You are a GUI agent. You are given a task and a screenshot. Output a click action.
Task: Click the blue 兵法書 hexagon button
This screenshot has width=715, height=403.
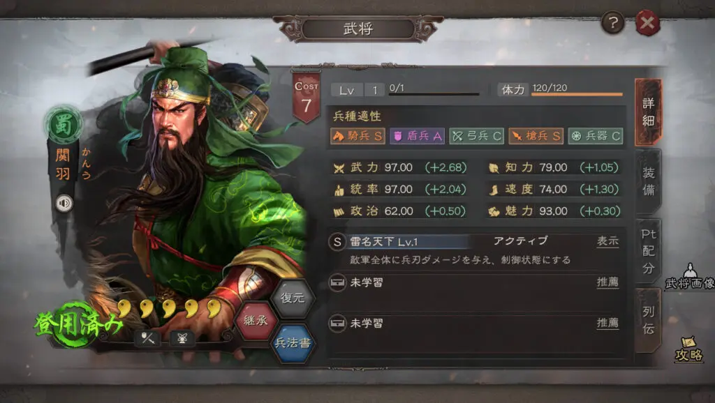click(x=293, y=343)
